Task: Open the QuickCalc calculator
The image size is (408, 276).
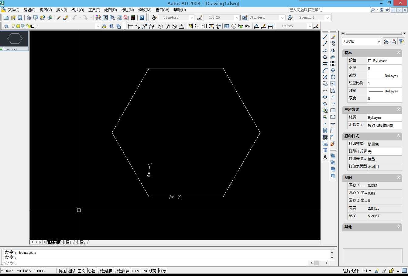Action: tap(133, 18)
